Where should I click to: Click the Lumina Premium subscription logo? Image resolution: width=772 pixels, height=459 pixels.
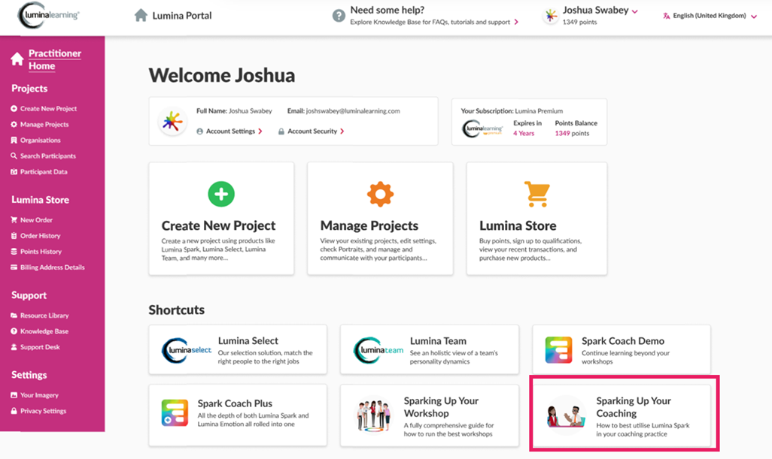click(x=482, y=128)
